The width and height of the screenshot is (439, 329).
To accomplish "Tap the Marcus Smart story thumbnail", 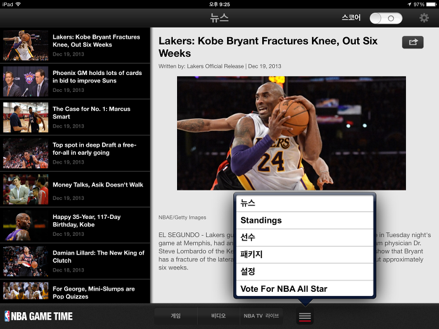I will click(26, 118).
